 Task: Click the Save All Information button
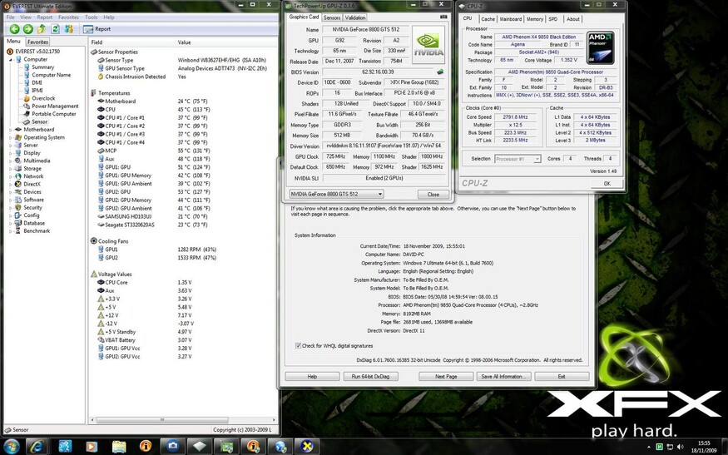(503, 377)
